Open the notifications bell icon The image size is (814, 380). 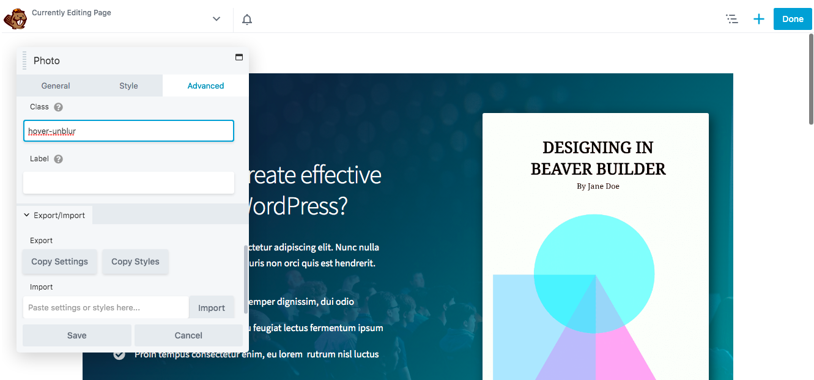point(246,19)
